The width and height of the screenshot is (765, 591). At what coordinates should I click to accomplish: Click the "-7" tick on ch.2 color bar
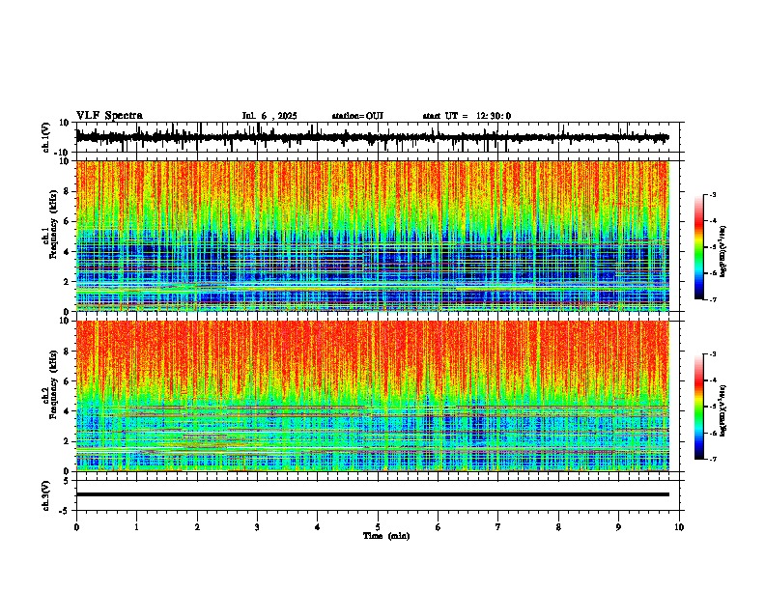tap(712, 459)
